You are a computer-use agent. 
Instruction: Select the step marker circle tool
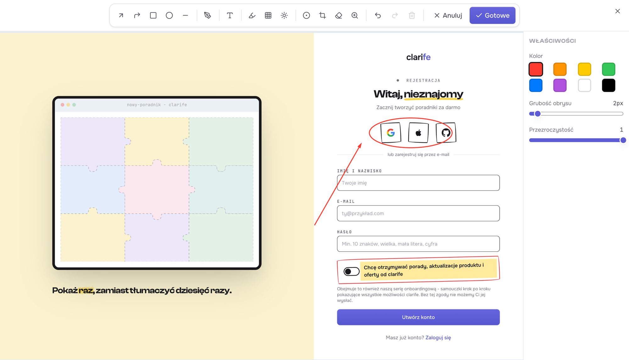(x=306, y=15)
